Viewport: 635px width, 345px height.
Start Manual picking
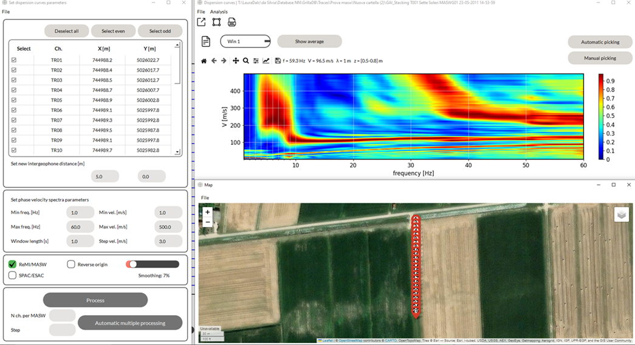point(600,58)
